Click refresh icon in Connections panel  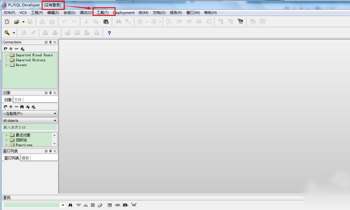5,49
